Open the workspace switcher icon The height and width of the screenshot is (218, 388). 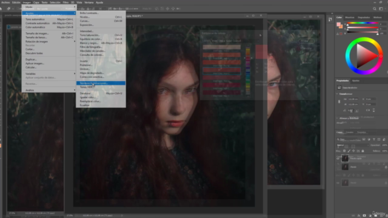pos(381,8)
